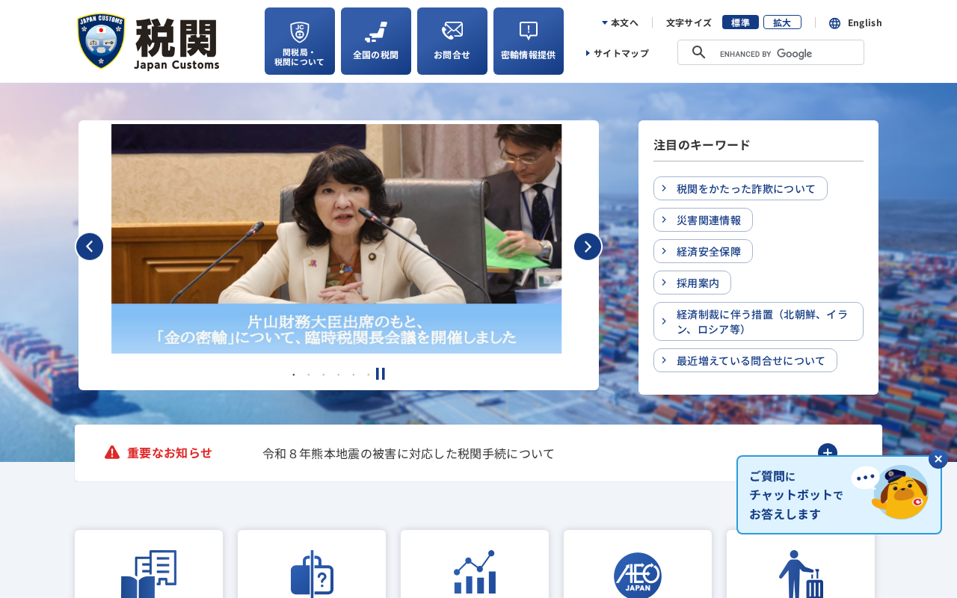The width and height of the screenshot is (957, 598).
Task: Click the Japan Customs logo
Action: (x=148, y=42)
